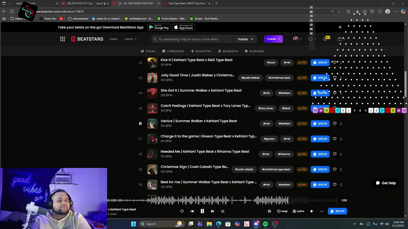Open more options for Best for me track
Screen dimensions: 408x229
[x=341, y=185]
